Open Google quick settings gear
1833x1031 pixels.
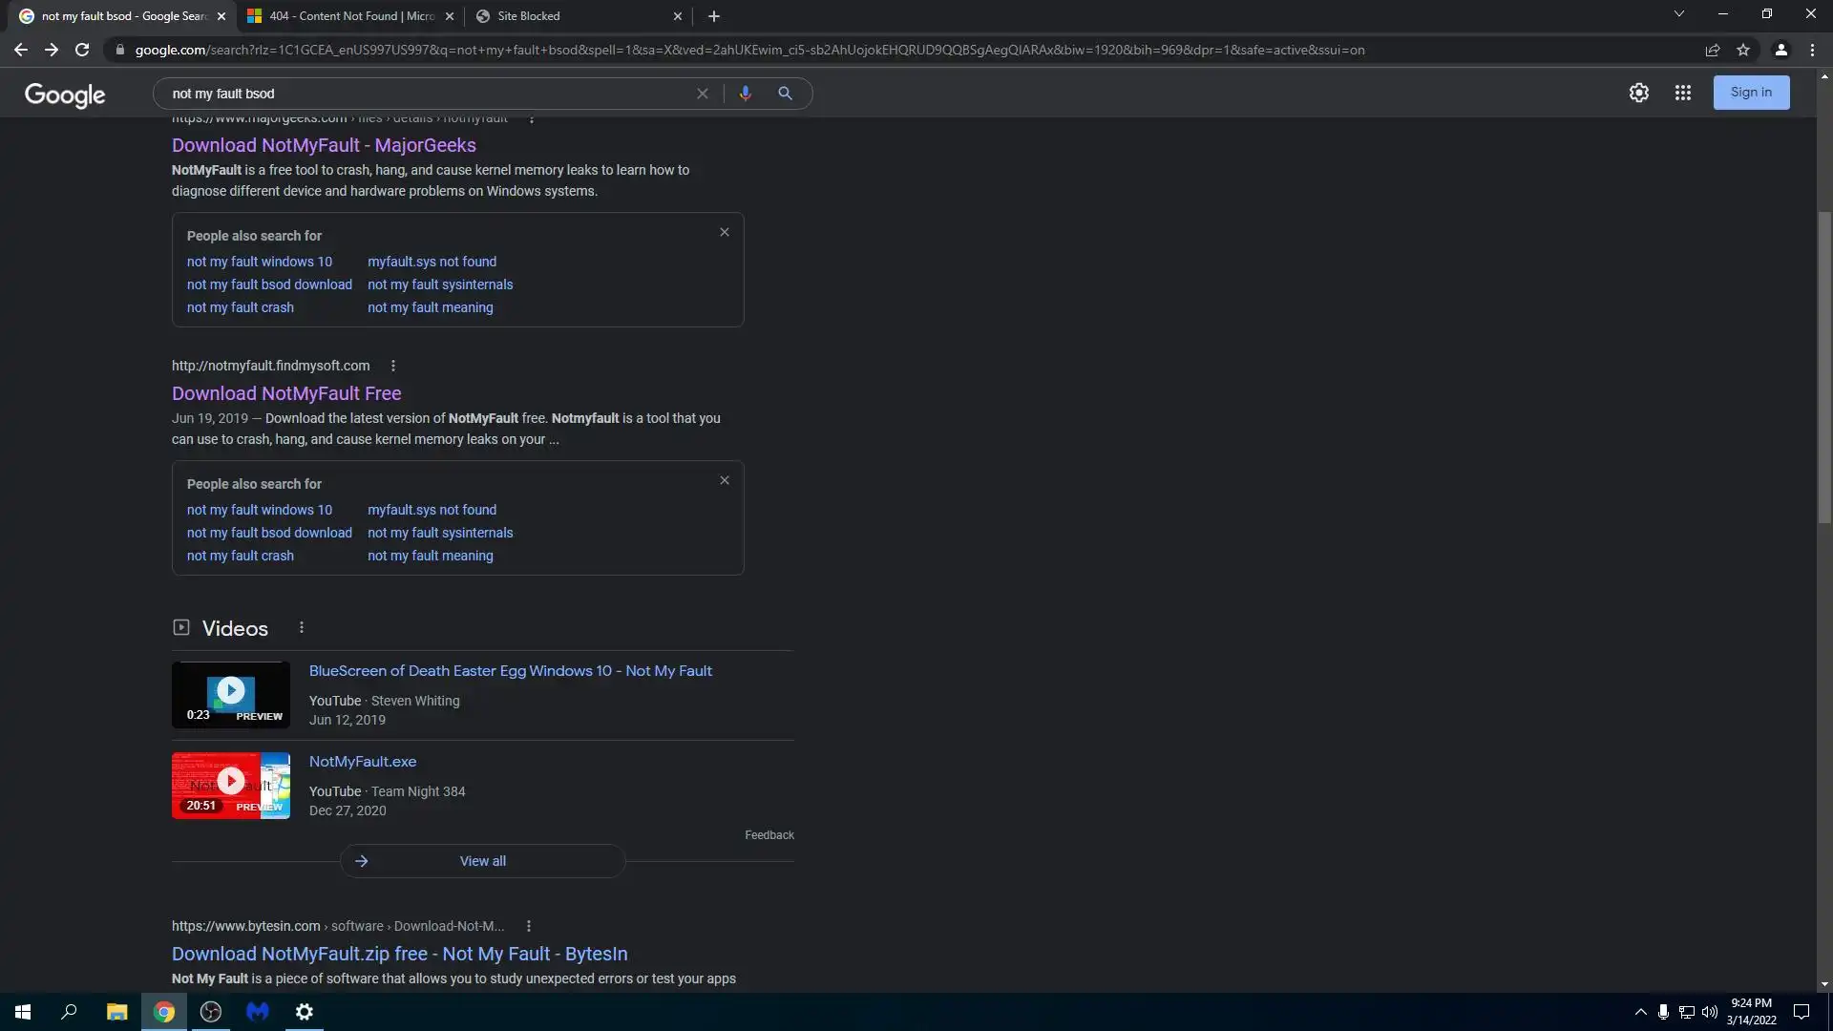[x=1638, y=93]
